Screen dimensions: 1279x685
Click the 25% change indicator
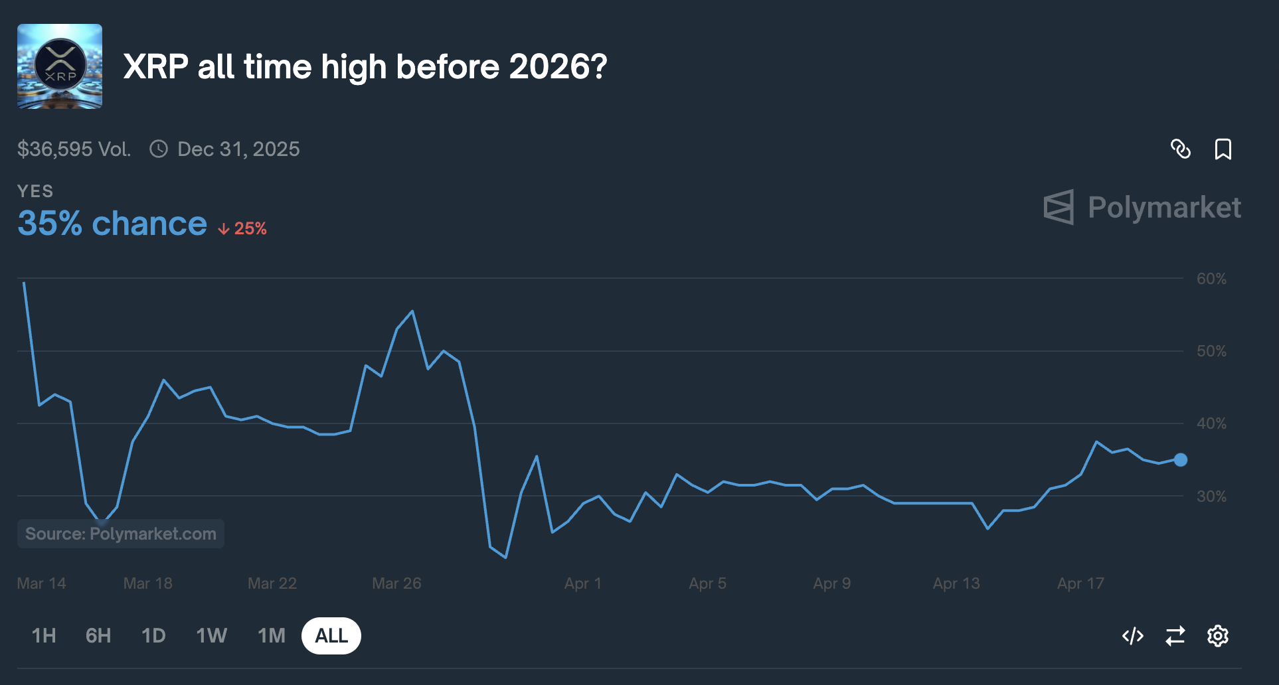(241, 228)
